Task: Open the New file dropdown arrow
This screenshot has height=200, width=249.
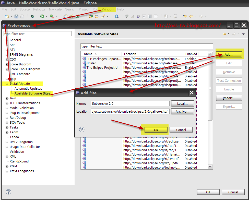Action: (x=11, y=16)
